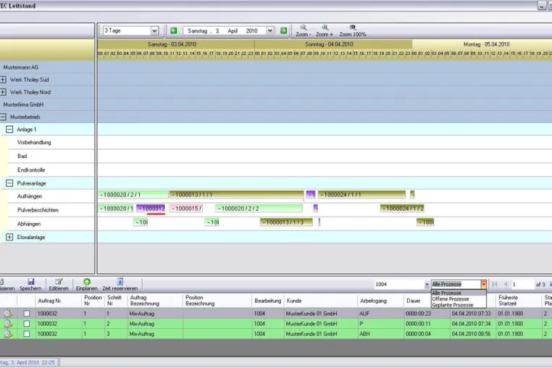Viewport: 552px width, 368px height.
Task: Click row icon of Schritt 2 P order
Action: pos(8,324)
